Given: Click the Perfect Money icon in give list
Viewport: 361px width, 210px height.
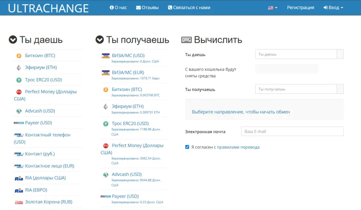Looking at the screenshot, I should tap(19, 92).
